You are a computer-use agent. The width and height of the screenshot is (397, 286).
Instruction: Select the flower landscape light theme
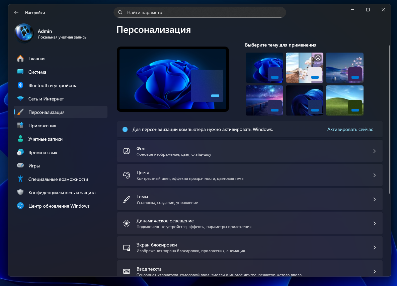305,68
